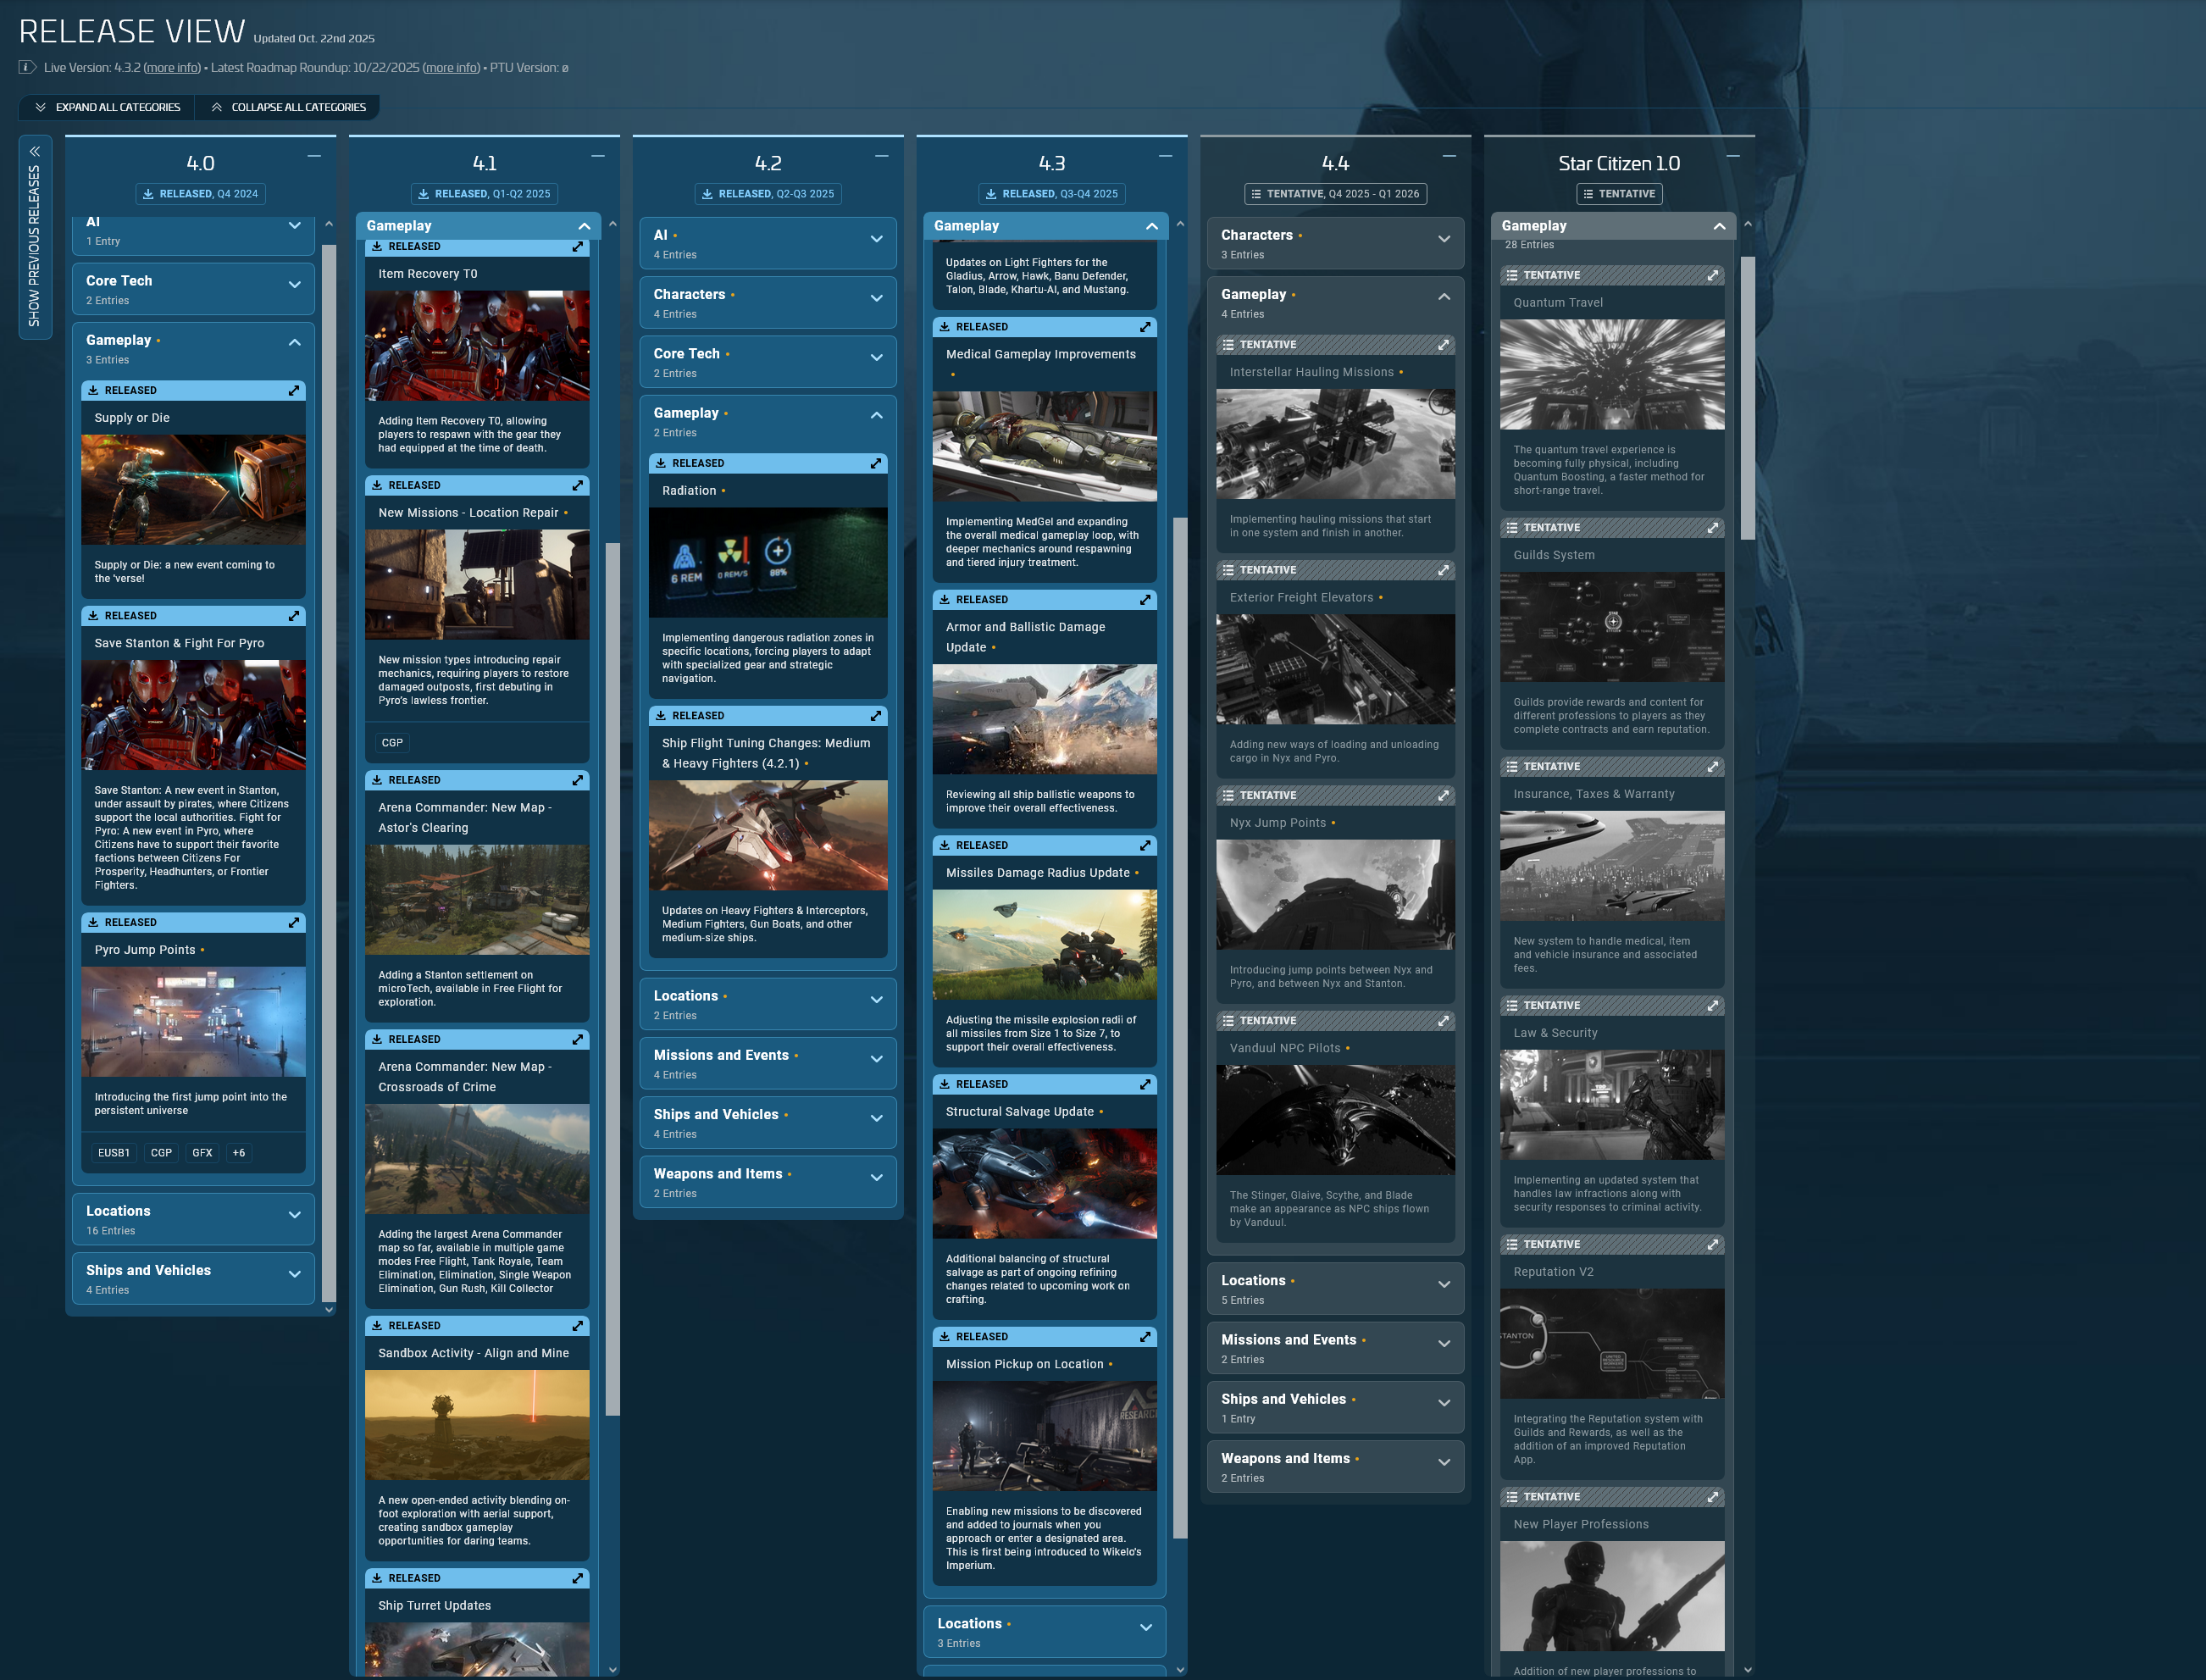
Task: Expand Interstellar Hauling Missions card icon
Action: (1443, 345)
